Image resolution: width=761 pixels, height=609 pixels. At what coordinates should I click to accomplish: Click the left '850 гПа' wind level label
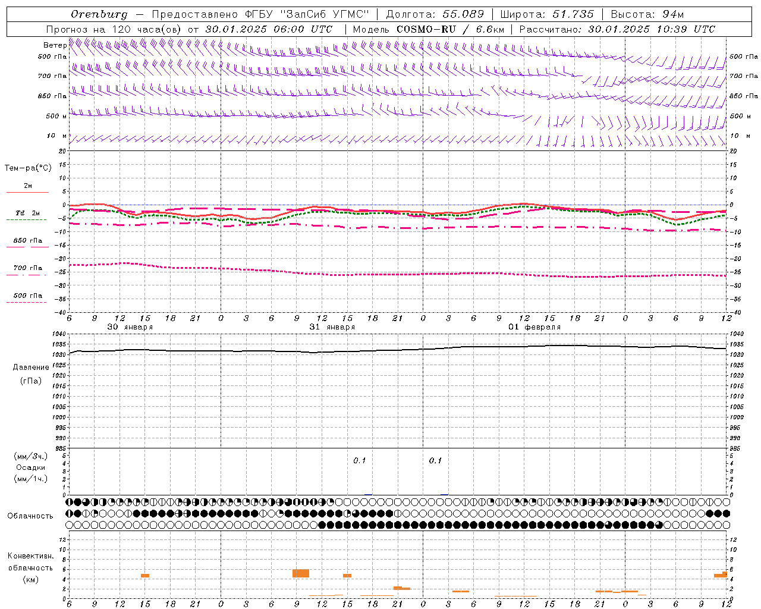click(52, 96)
